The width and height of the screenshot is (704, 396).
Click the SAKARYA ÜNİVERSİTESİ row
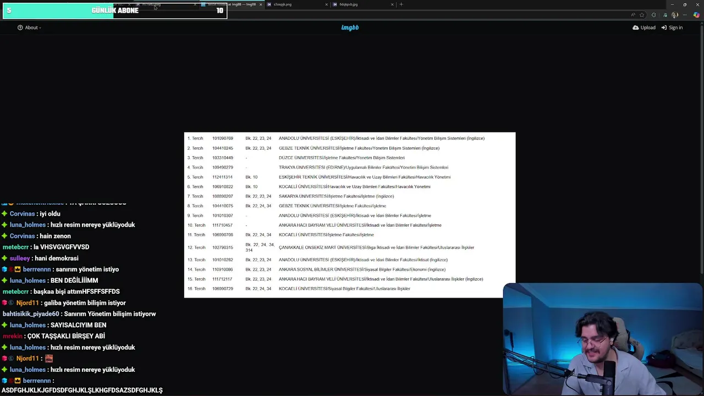click(x=336, y=196)
